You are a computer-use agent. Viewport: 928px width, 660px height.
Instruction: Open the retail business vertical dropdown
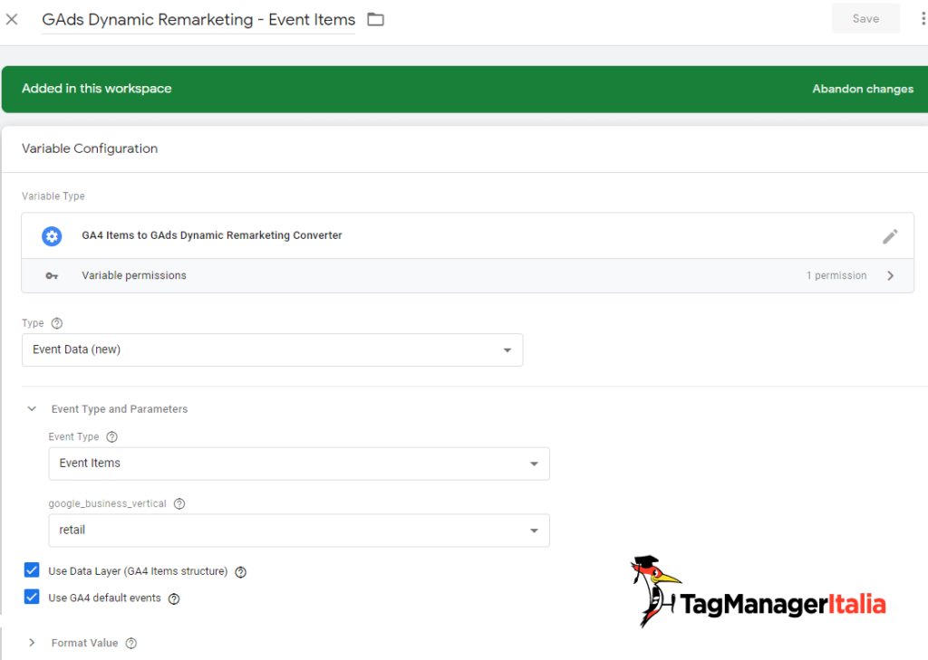pyautogui.click(x=299, y=531)
